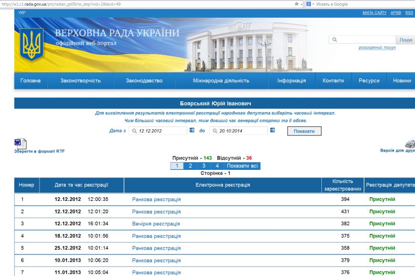The image size is (415, 276).
Task: Open 'Ранкова реєстрація' link in row 2
Action: coord(157,211)
